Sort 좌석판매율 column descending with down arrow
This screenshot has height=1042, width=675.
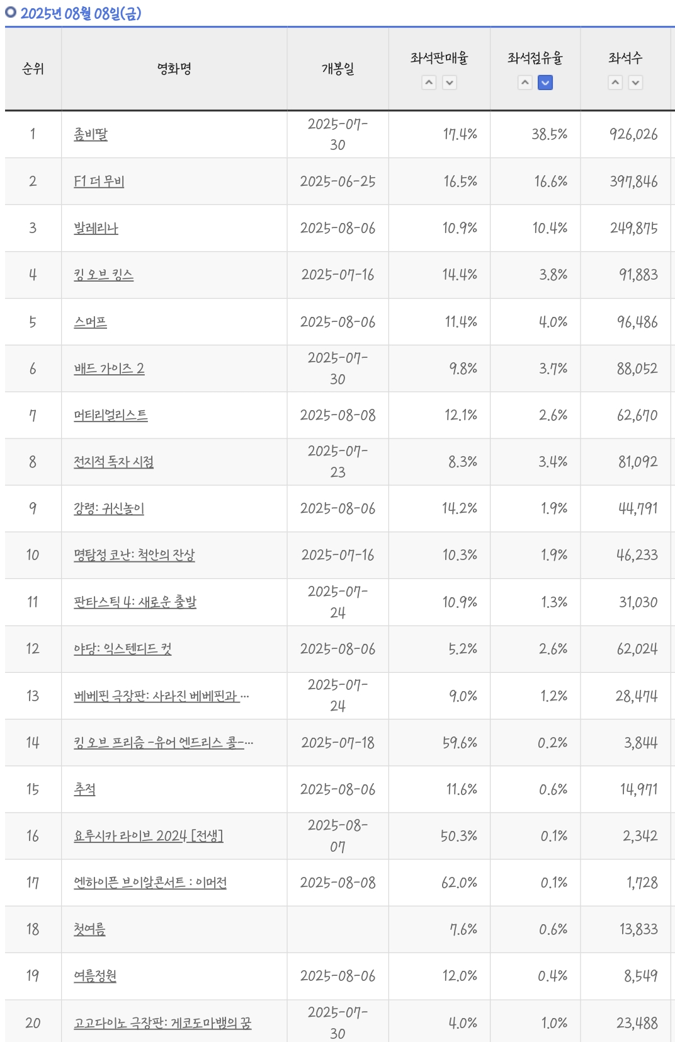[x=450, y=83]
